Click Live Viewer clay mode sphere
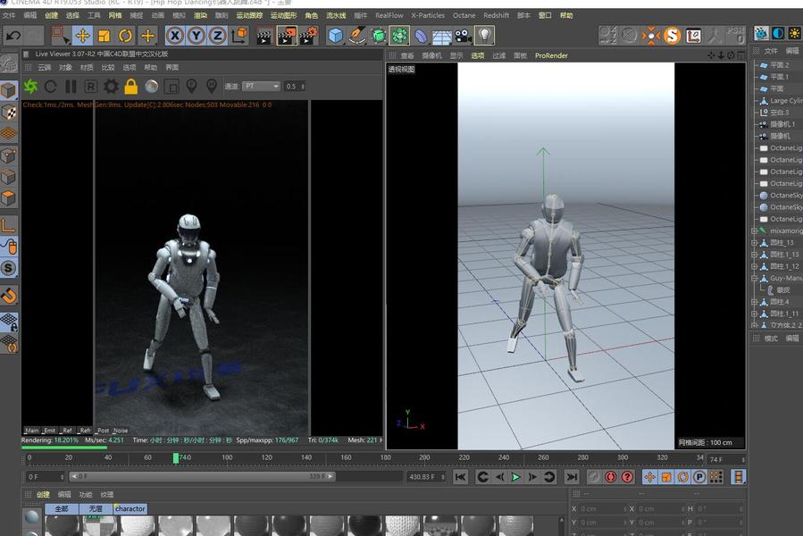 pyautogui.click(x=151, y=86)
